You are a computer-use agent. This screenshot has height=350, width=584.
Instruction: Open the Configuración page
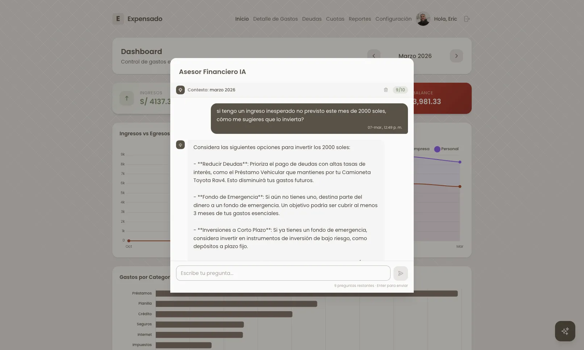tap(393, 18)
